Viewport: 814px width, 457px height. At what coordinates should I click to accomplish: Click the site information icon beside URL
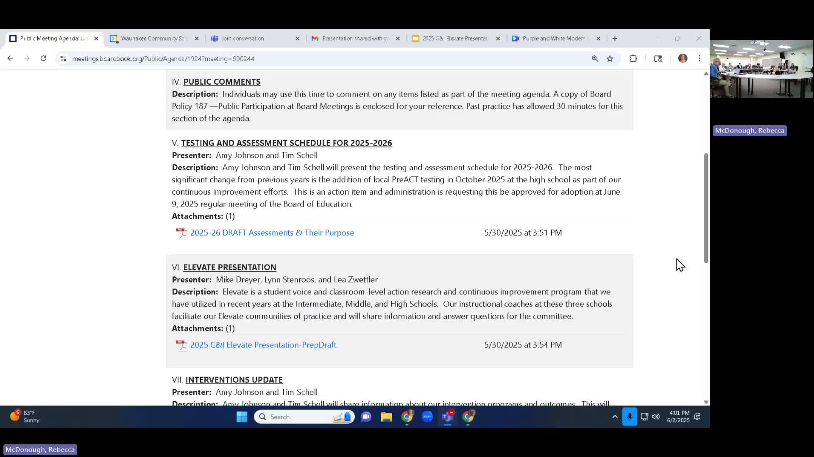63,59
